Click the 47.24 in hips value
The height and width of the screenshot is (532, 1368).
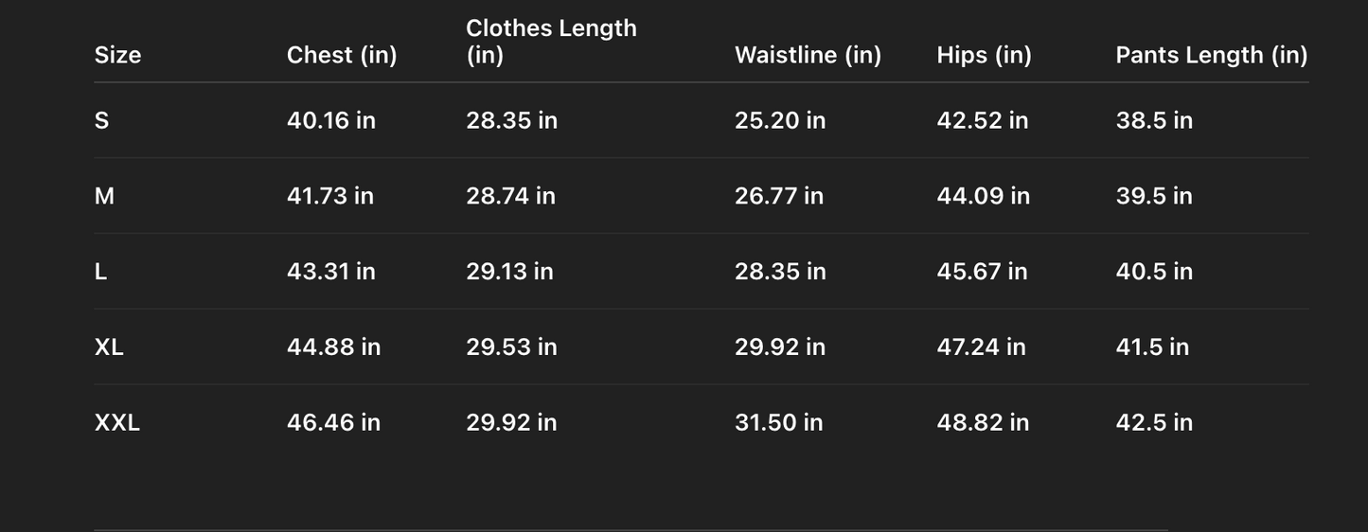point(981,347)
